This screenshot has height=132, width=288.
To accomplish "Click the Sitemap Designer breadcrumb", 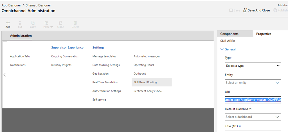I will pyautogui.click(x=38, y=5).
